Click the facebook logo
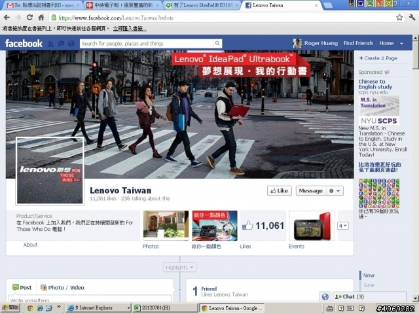The height and width of the screenshot is (314, 419). coord(24,43)
